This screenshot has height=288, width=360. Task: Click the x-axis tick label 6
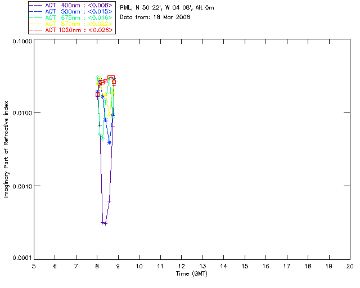pos(55,267)
